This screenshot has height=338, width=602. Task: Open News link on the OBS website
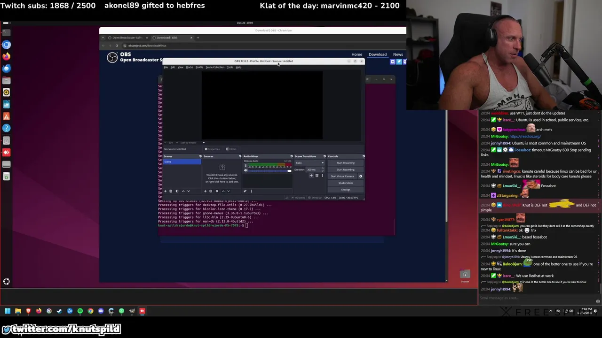(x=398, y=54)
